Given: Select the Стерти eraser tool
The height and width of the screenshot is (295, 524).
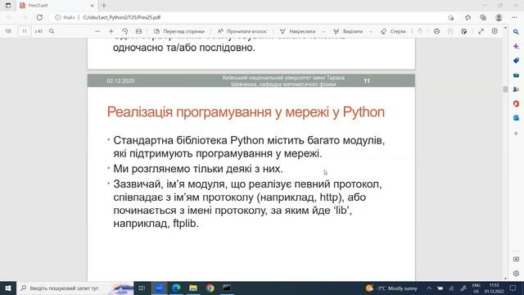Looking at the screenshot, I should coord(393,31).
